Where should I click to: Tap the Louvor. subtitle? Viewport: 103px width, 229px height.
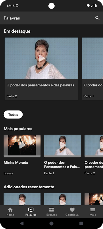[x=9, y=173]
